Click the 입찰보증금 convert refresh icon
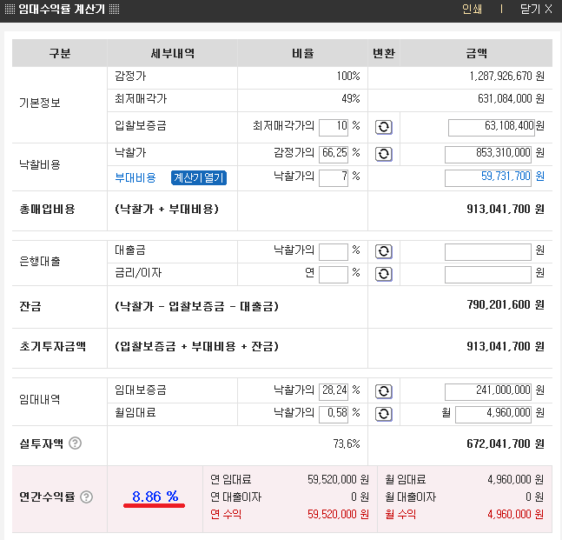Screen dimensions: 562x540 click(x=384, y=127)
